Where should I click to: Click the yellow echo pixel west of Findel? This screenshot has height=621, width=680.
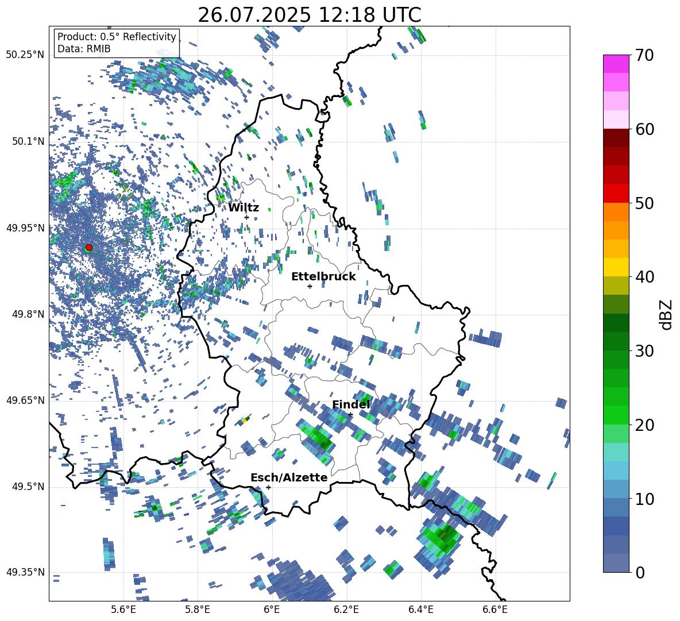[x=244, y=421]
